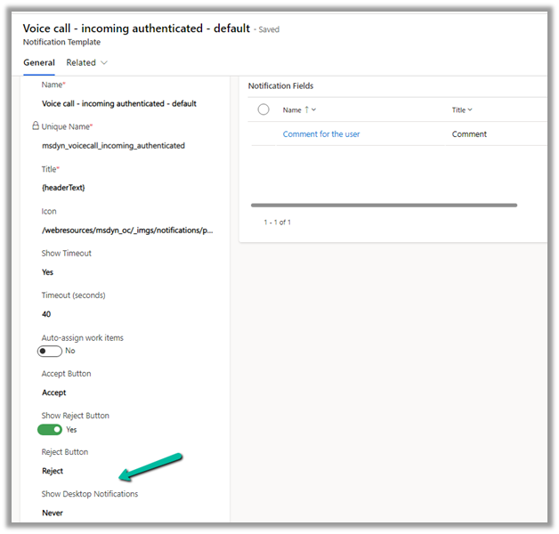Select the Timeout (seconds) value 40
This screenshot has height=534, width=559.
pos(47,314)
